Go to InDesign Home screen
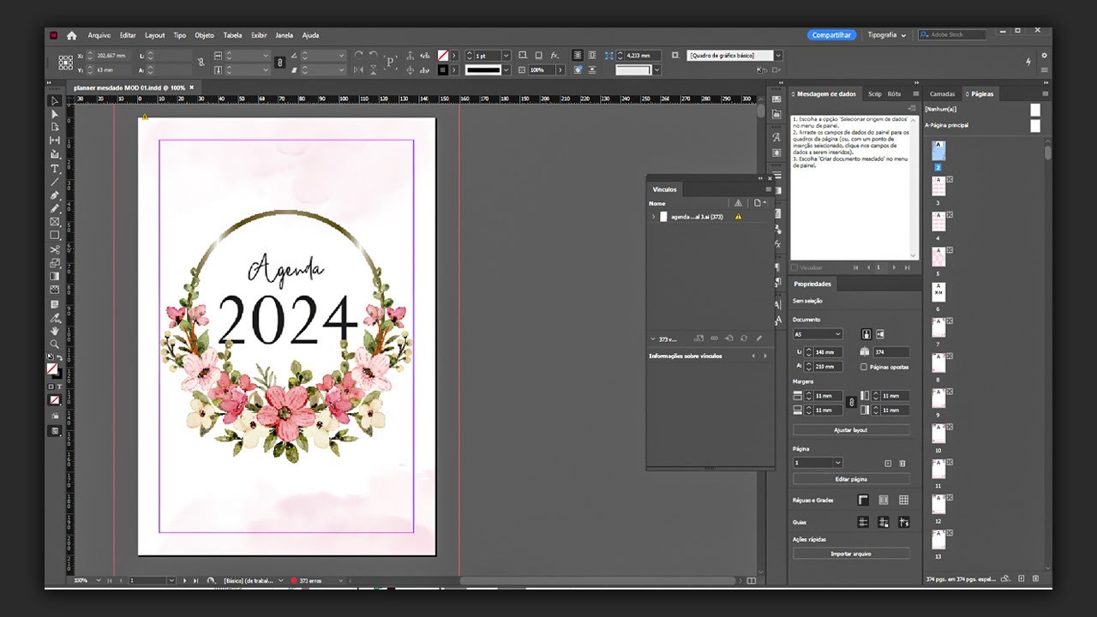The height and width of the screenshot is (617, 1097). (72, 35)
